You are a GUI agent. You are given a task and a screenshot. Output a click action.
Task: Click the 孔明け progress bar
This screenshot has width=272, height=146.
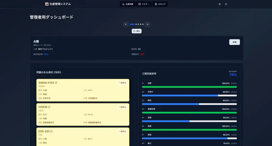point(189,95)
